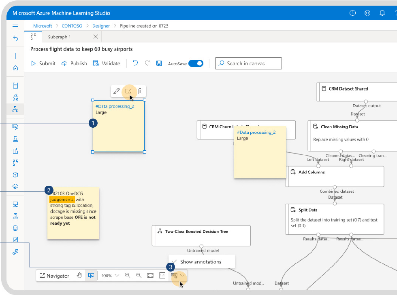Open Models cube icon in sidebar

point(15,175)
